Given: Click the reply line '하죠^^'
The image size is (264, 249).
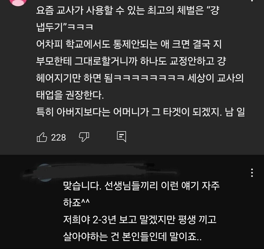Looking at the screenshot, I should (x=77, y=202).
